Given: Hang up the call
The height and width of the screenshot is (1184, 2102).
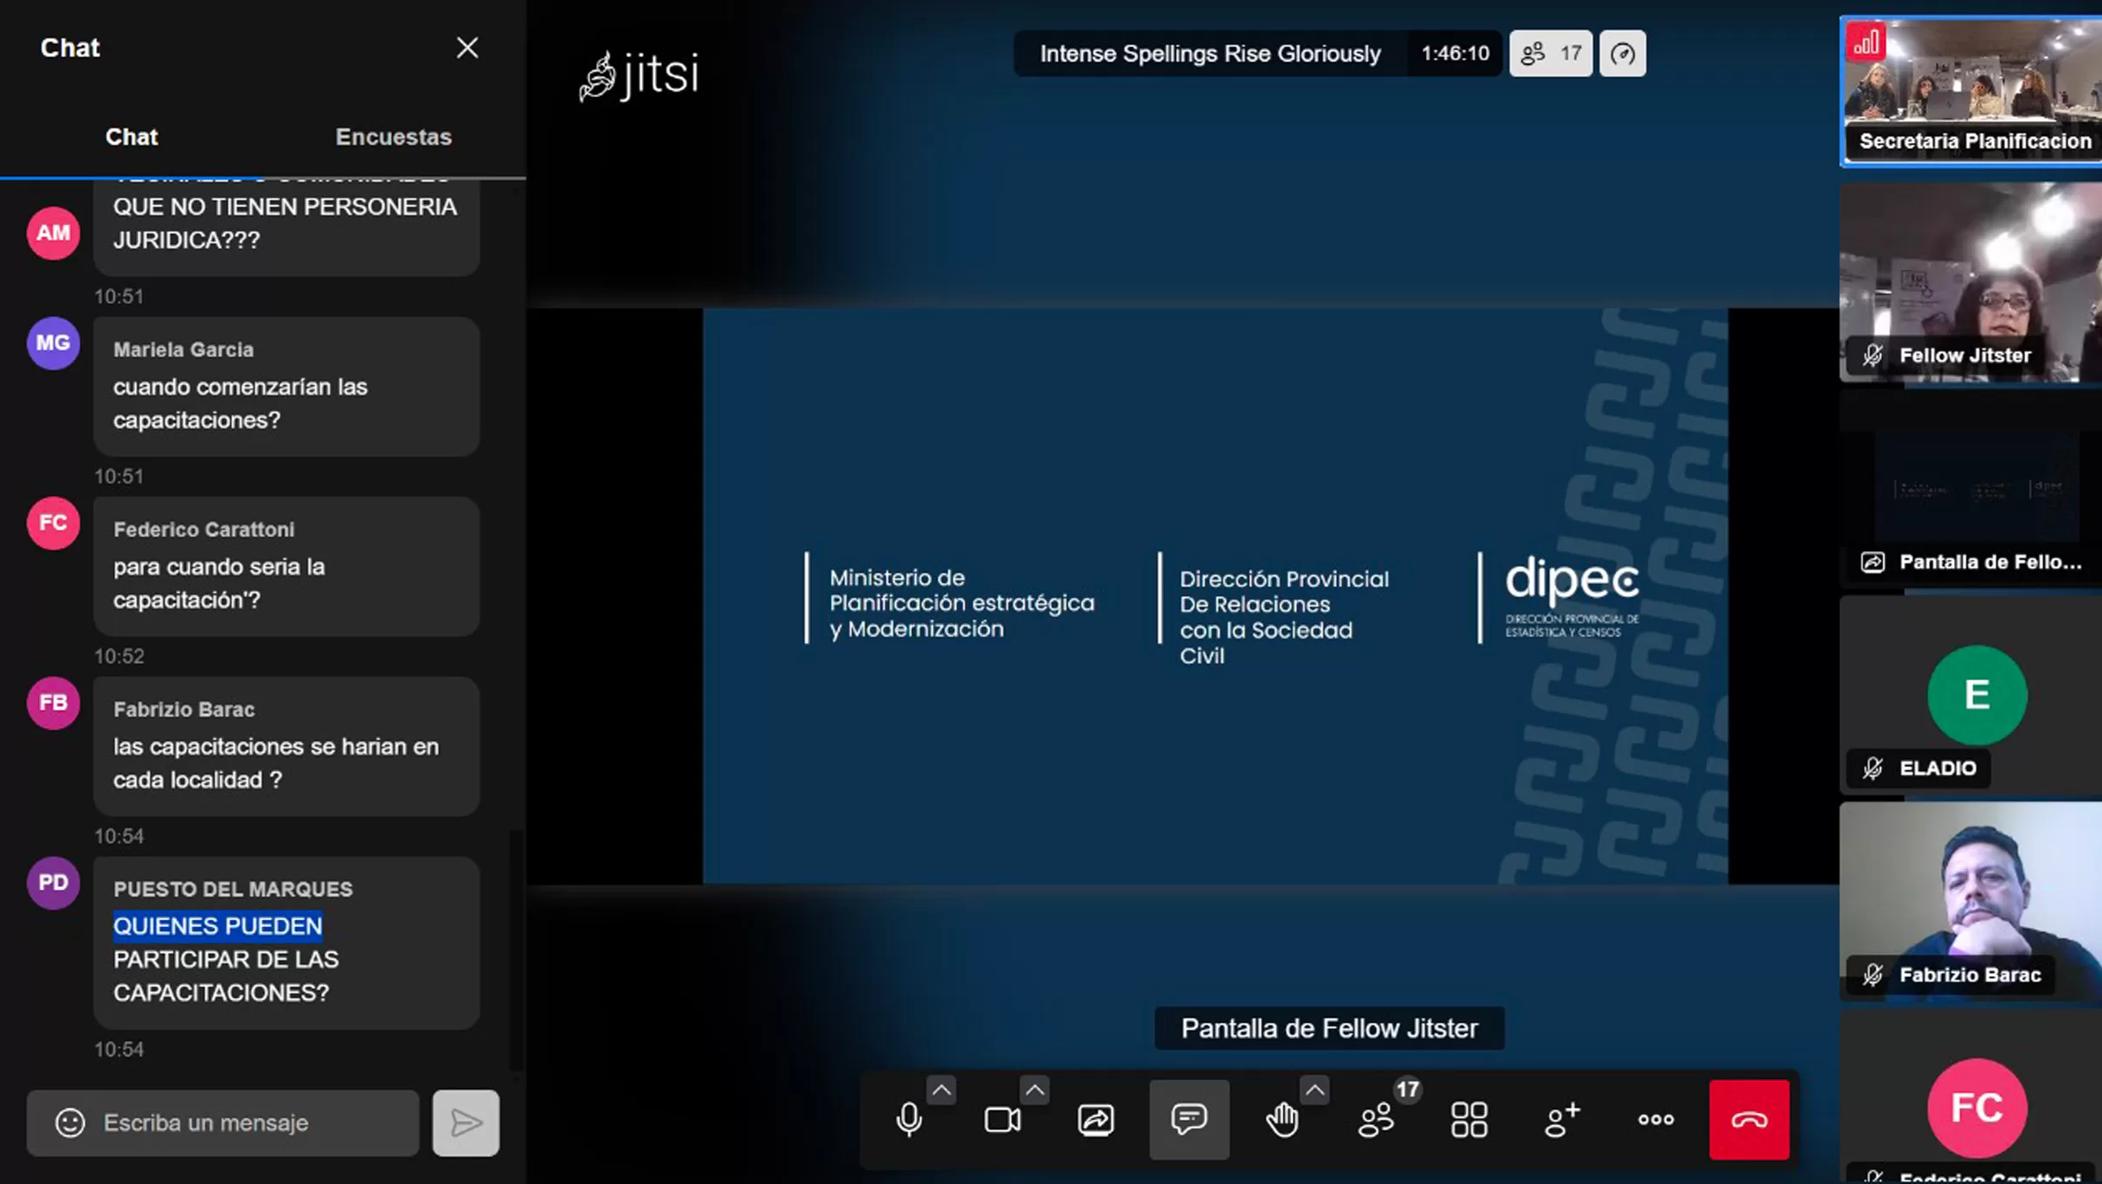Looking at the screenshot, I should [1749, 1119].
